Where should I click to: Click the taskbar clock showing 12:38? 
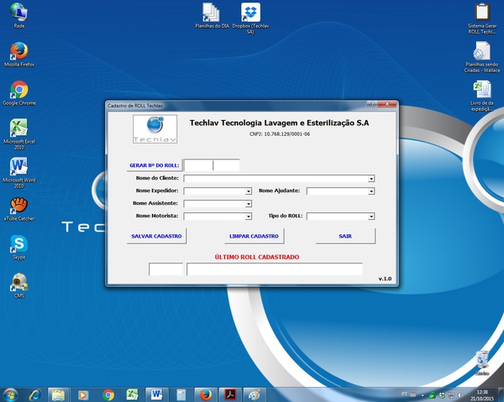point(482,395)
